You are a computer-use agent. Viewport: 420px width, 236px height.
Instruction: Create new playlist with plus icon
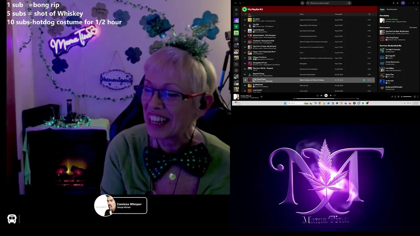point(236,14)
